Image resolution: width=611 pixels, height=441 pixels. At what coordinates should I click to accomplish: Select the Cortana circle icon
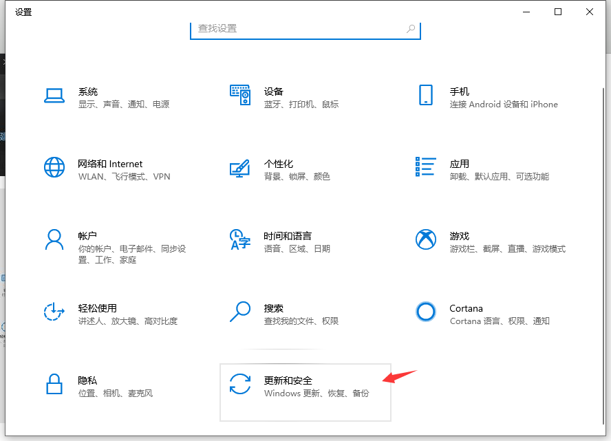[426, 313]
